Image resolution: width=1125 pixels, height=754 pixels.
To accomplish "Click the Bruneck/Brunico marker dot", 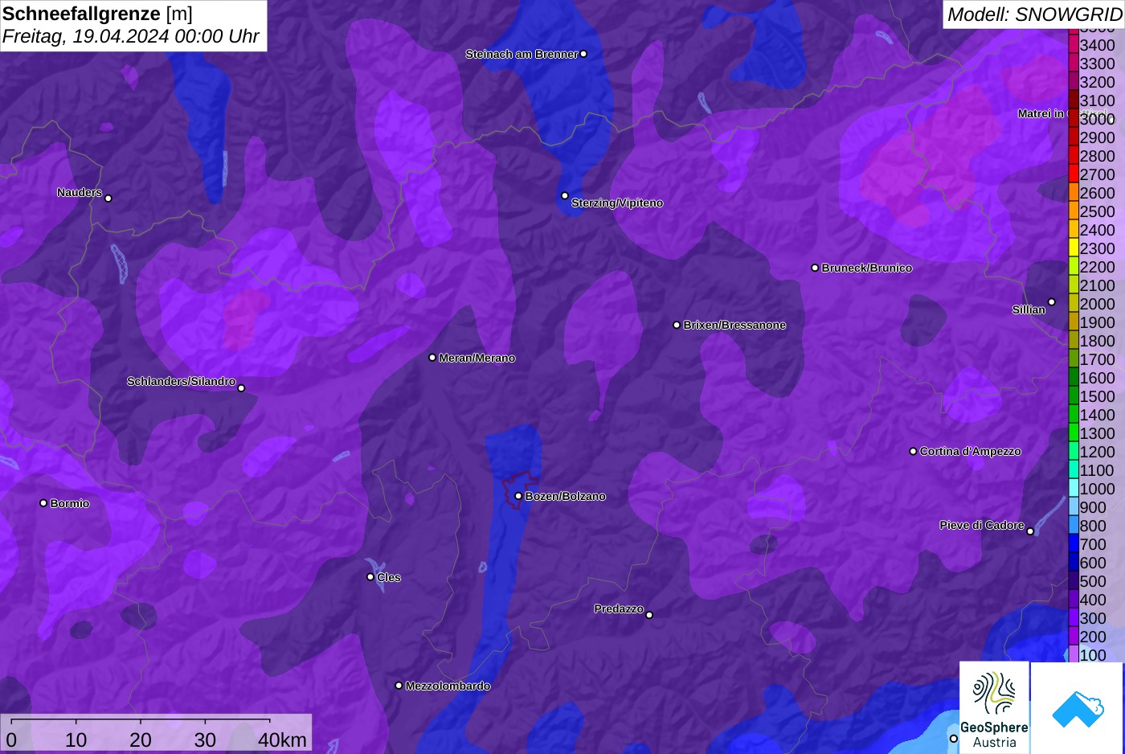I will pyautogui.click(x=815, y=268).
